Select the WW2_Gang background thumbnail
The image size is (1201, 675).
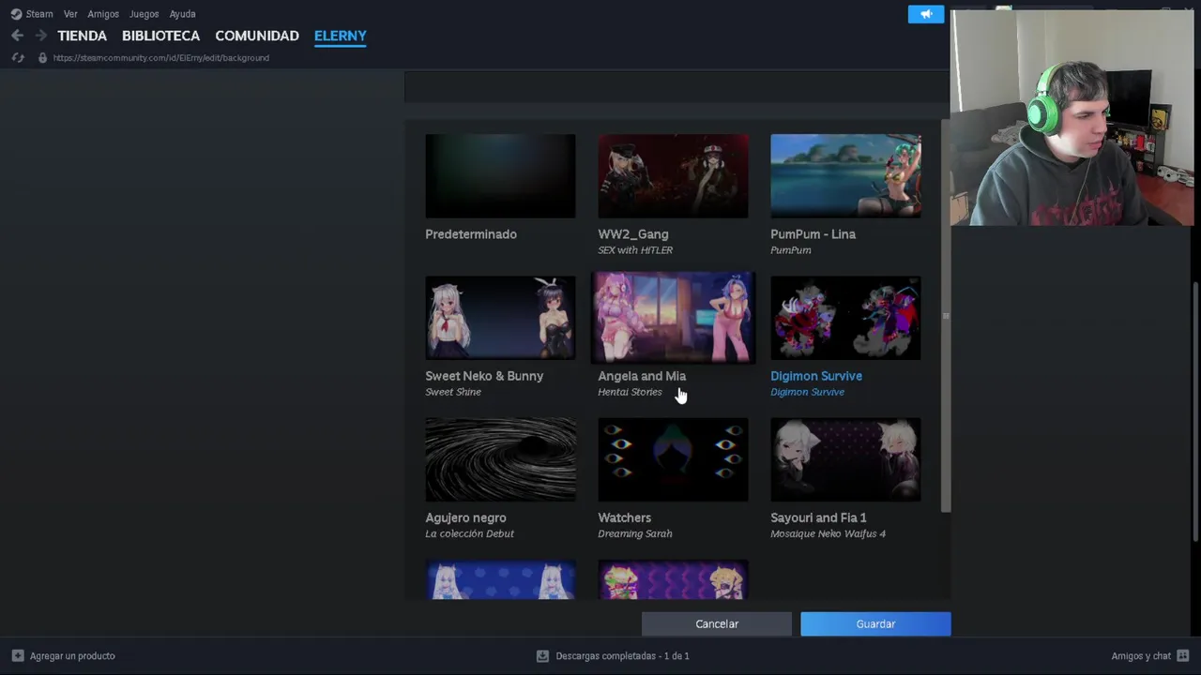coord(673,176)
